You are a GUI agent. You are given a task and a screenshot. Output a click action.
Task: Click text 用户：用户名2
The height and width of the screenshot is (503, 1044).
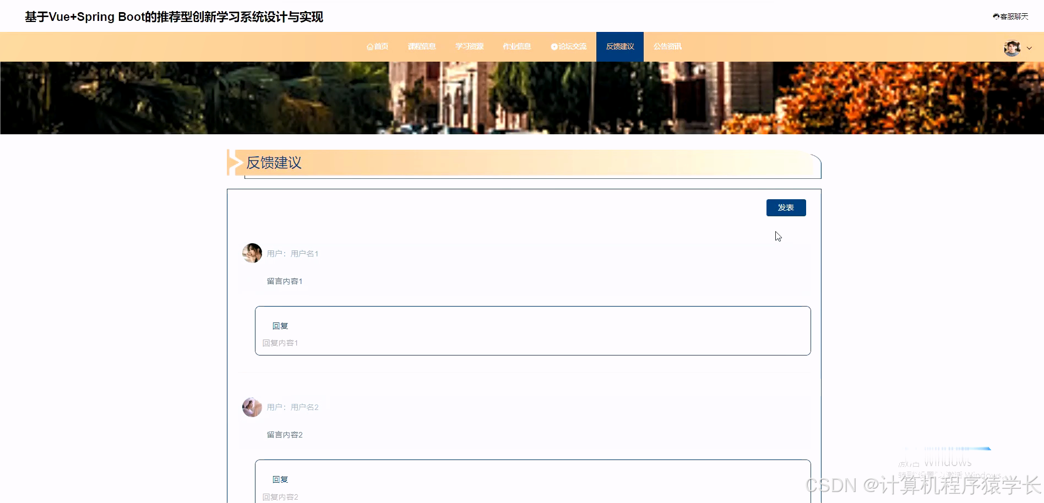292,407
